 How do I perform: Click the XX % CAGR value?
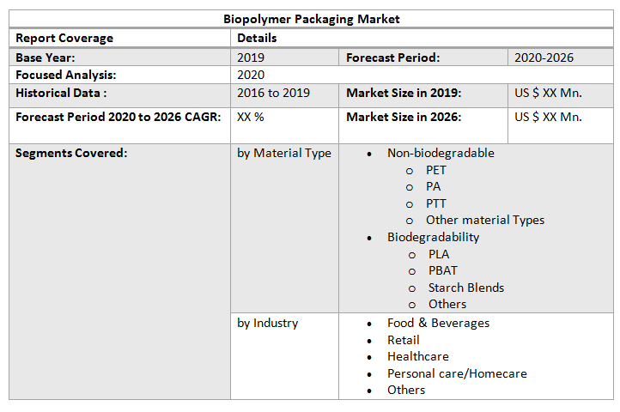click(x=251, y=117)
